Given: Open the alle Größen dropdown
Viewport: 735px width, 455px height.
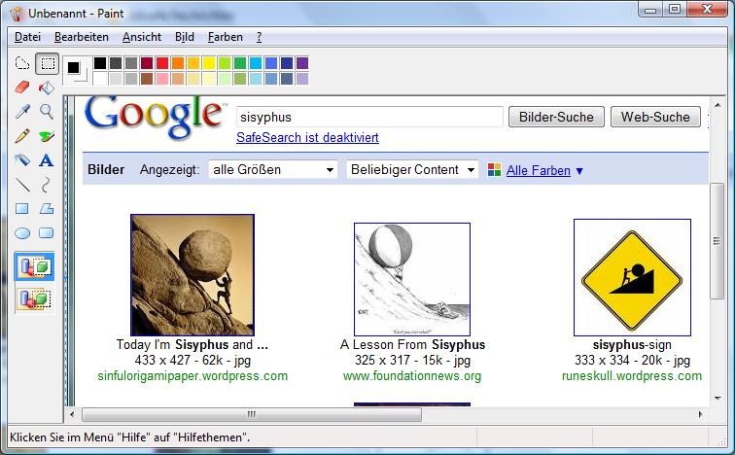Looking at the screenshot, I should (273, 169).
